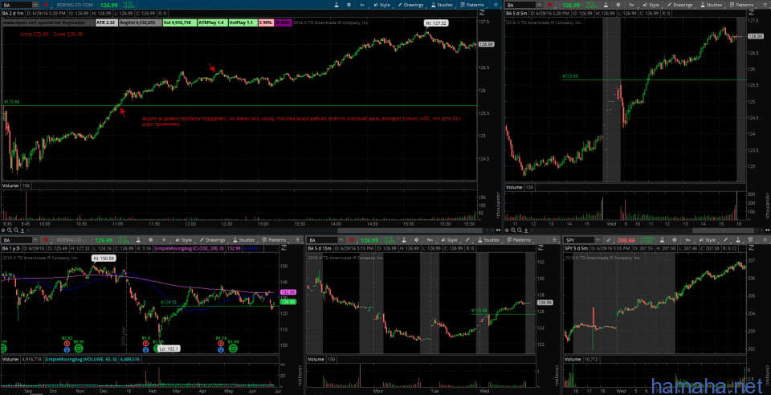
Task: Open gear settings in bottom-left daily chart
Action: [x=151, y=240]
